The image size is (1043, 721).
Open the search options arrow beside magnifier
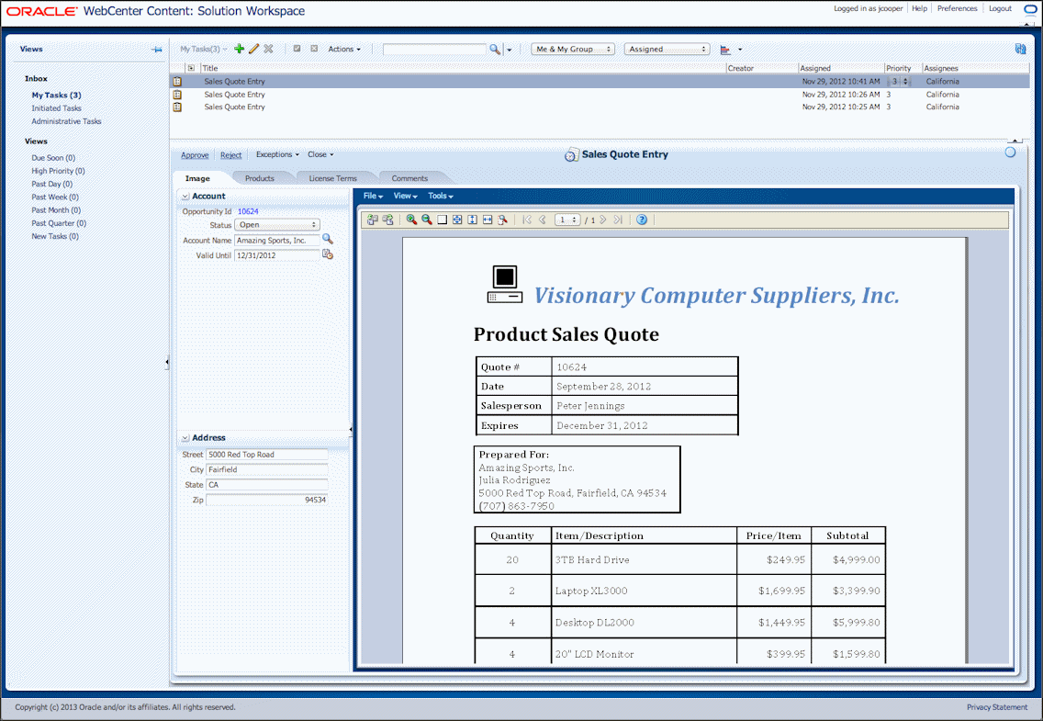[510, 50]
